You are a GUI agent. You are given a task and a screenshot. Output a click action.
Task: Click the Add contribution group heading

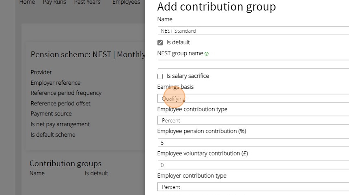[x=216, y=6]
